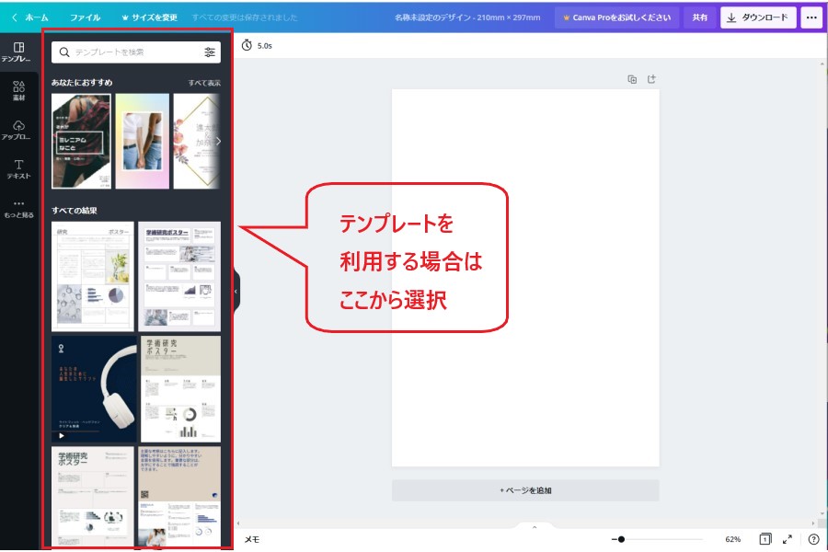Open the 素材 elements panel
The width and height of the screenshot is (828, 552).
pos(18,90)
